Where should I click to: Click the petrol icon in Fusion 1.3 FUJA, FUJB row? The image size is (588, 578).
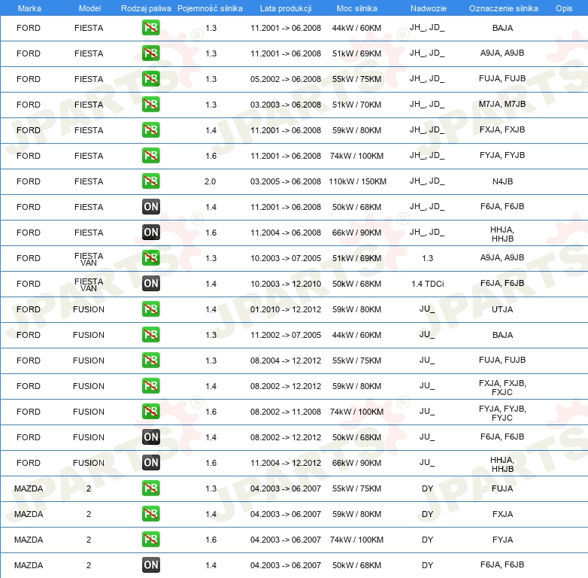(150, 360)
